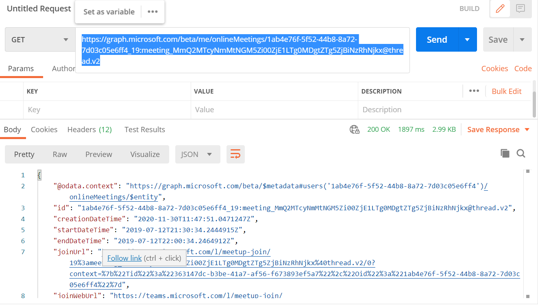The height and width of the screenshot is (305, 538).
Task: Change the JSON response format dropdown
Action: click(x=198, y=155)
